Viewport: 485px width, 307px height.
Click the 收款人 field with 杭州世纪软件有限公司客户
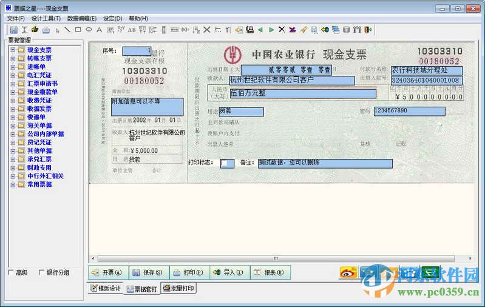292,80
